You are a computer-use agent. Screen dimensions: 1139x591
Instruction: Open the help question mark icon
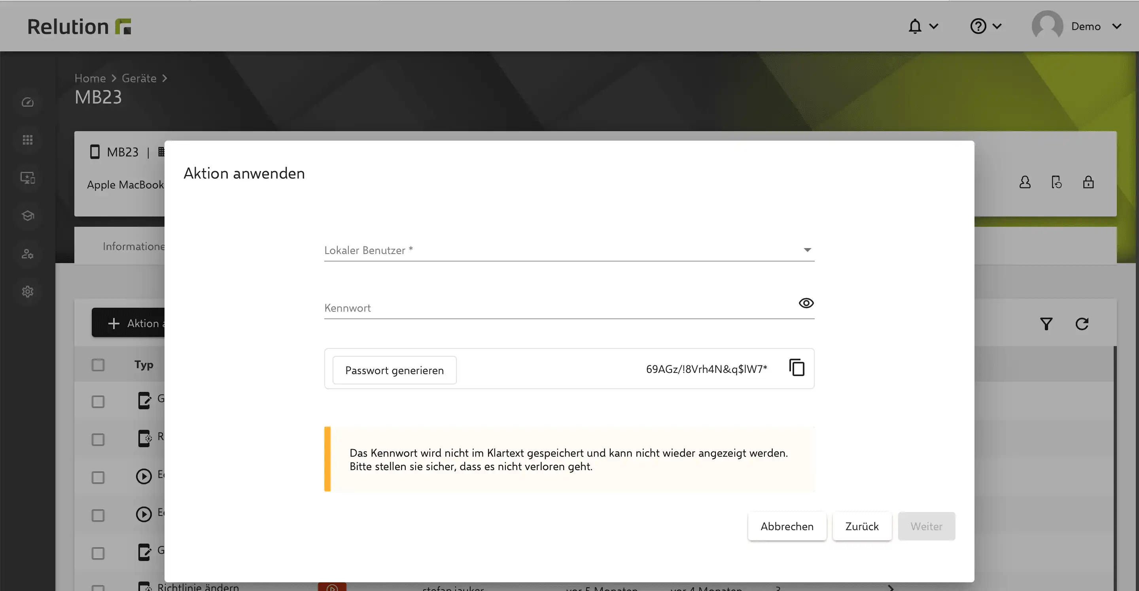(978, 26)
